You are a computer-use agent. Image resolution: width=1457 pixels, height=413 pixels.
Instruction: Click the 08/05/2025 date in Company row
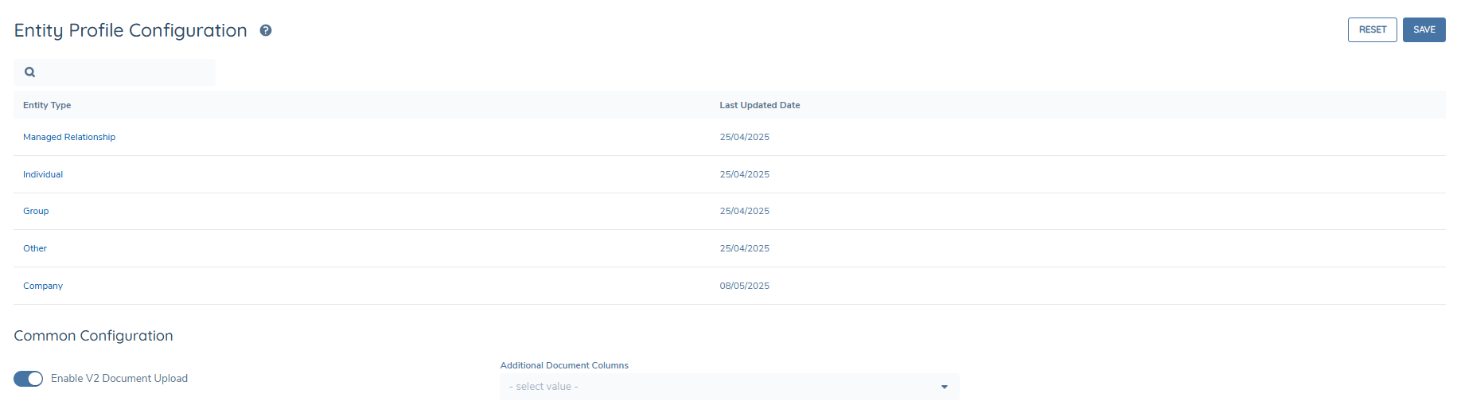(x=744, y=286)
